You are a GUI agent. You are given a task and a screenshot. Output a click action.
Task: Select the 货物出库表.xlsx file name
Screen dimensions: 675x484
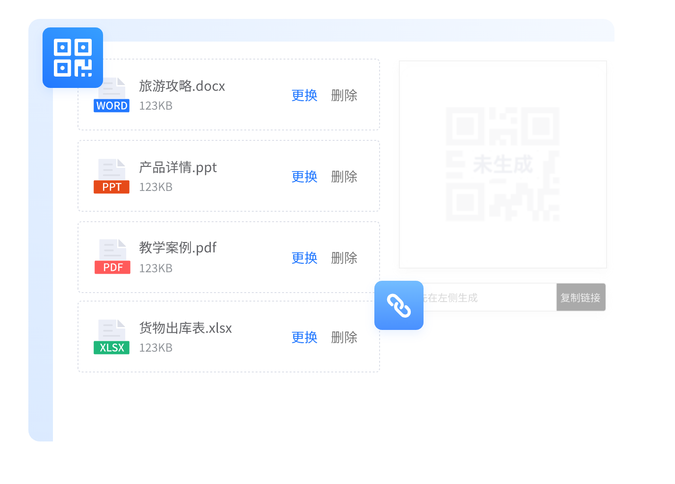185,328
